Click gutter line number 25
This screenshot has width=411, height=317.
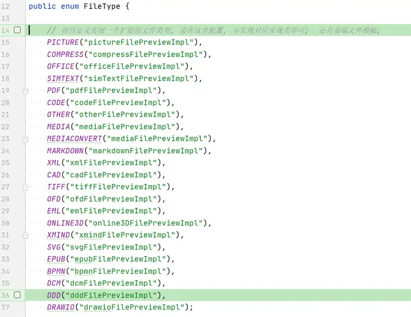click(5, 163)
